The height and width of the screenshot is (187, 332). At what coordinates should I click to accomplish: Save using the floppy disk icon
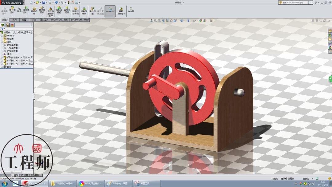click(44, 2)
